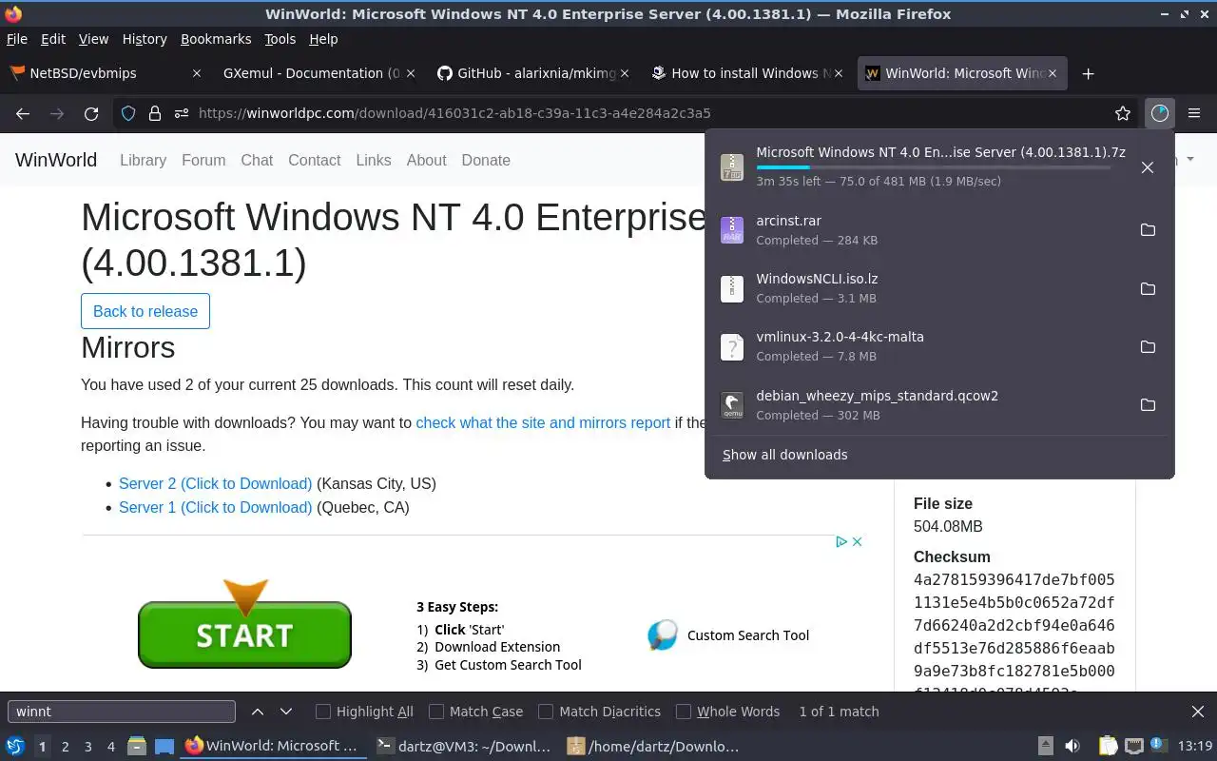Image resolution: width=1217 pixels, height=761 pixels.
Task: Open a new browser tab
Action: (1089, 73)
